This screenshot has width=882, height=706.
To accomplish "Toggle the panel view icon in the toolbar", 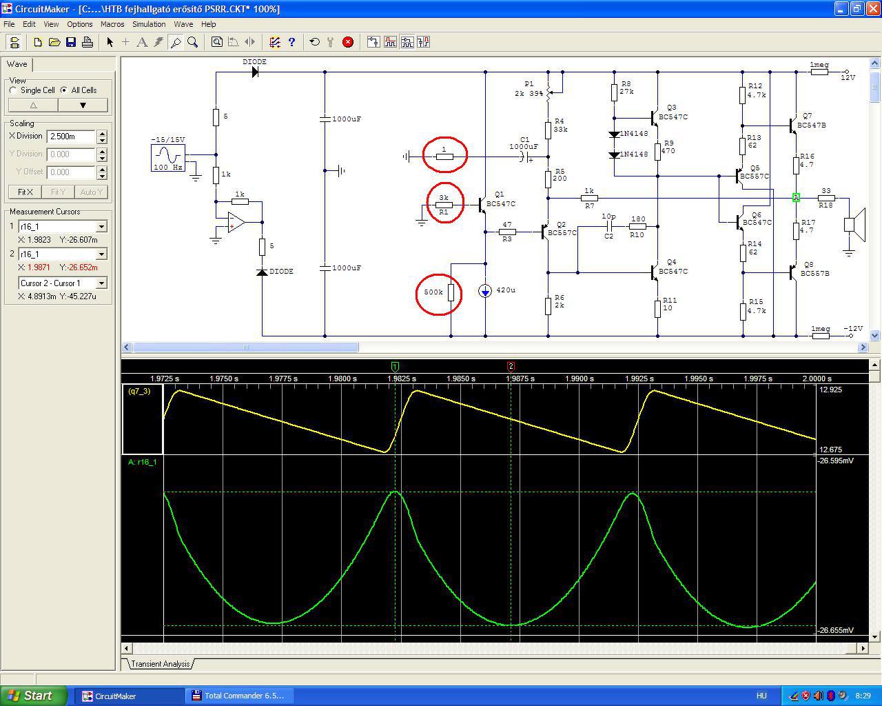I will (14, 42).
